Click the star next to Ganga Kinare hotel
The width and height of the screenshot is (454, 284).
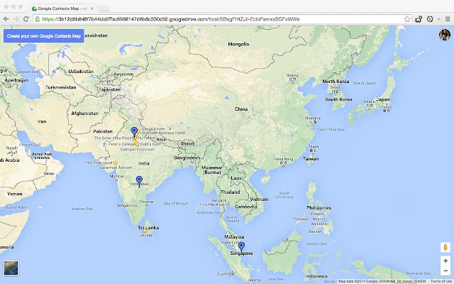tap(139, 131)
